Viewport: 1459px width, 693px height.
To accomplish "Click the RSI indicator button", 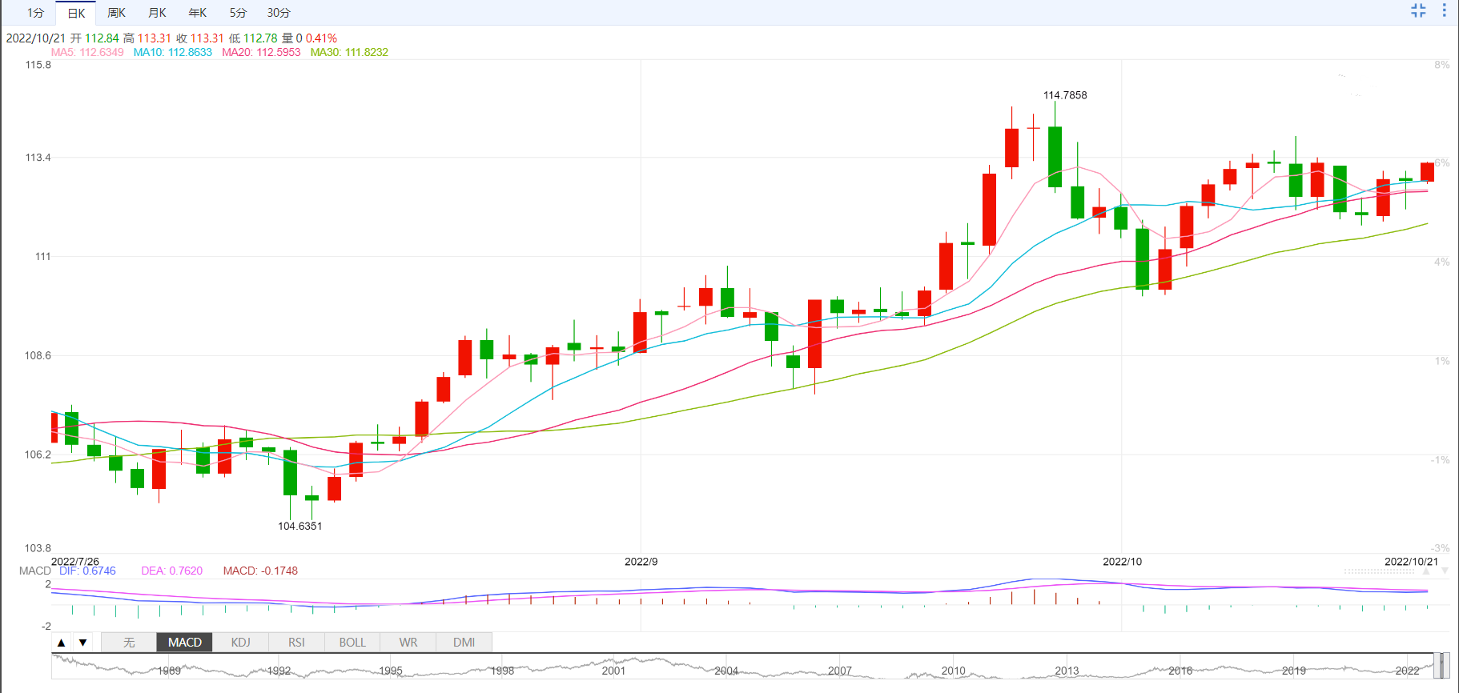I will [x=296, y=643].
